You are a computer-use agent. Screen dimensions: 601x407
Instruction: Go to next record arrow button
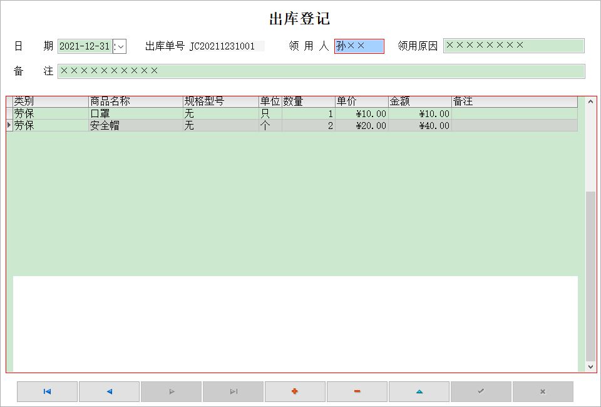(172, 391)
